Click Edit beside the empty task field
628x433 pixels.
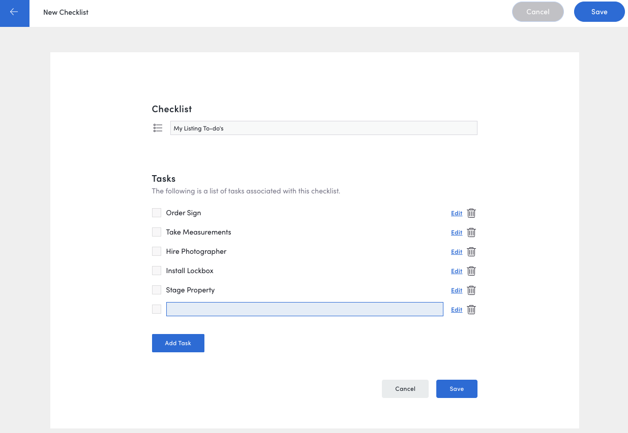coord(457,310)
